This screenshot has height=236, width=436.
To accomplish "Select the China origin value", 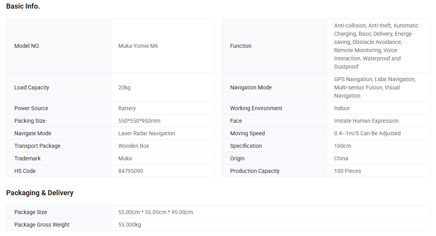I will pyautogui.click(x=341, y=158).
